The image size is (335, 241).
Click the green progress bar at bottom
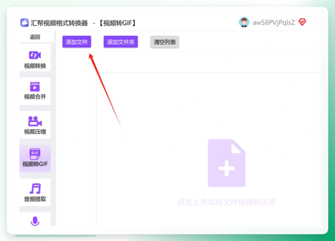(x=55, y=236)
